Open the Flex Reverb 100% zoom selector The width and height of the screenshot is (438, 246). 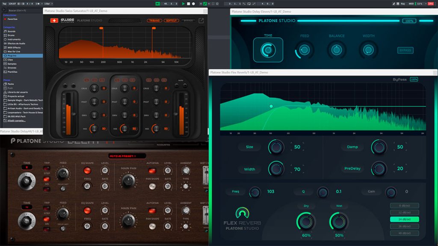click(x=414, y=79)
